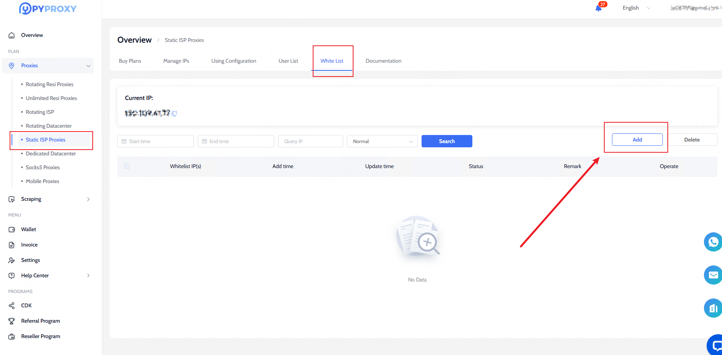Open the Normal status dropdown
Viewport: 722px width, 355px height.
(382, 142)
